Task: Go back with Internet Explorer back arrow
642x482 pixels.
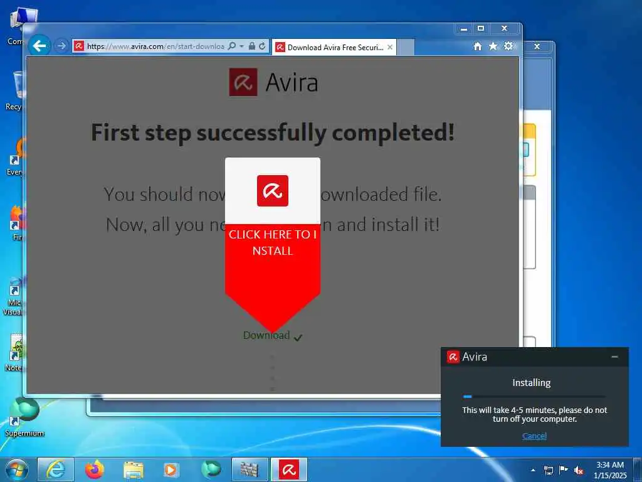Action: click(39, 45)
